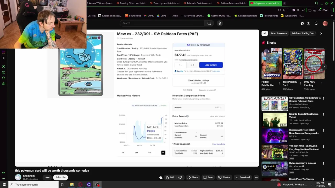Dislike the video with thumbs-down button
This screenshot has height=188, width=335.
click(180, 177)
